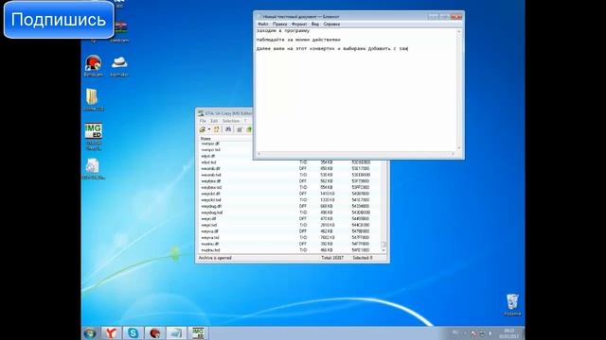Click the binoculars Find icon in IMG Editor
This screenshot has width=606, height=340.
click(228, 129)
